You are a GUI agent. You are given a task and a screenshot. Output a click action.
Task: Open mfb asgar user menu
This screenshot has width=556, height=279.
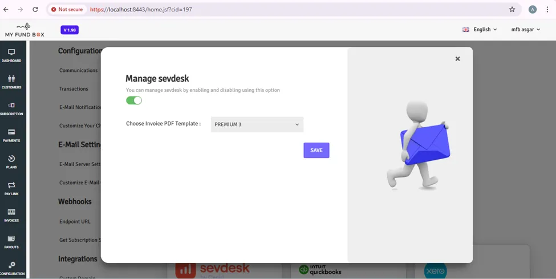[526, 30]
